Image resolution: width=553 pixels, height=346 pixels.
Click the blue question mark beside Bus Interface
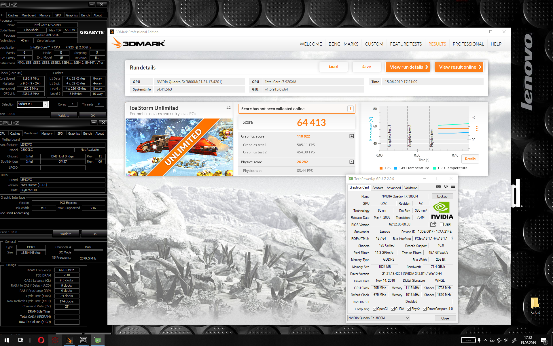452,238
